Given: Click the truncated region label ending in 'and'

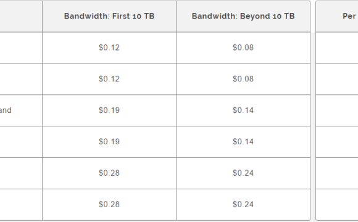Looking at the screenshot, I should [6, 110].
